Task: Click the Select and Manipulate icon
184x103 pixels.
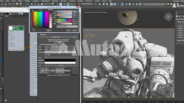Action: [57, 4]
